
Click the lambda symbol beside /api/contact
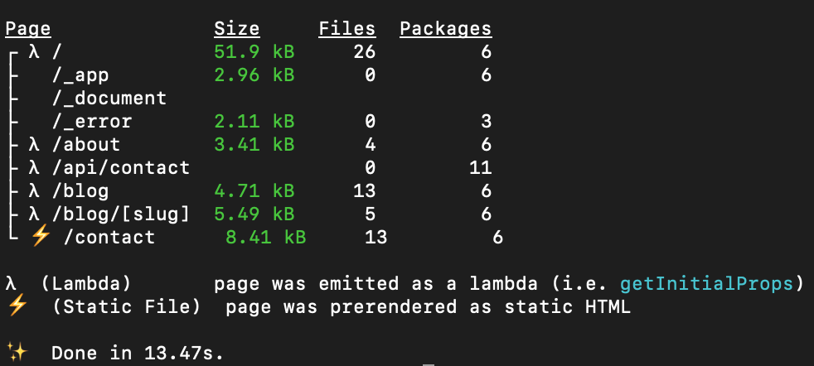coord(34,167)
